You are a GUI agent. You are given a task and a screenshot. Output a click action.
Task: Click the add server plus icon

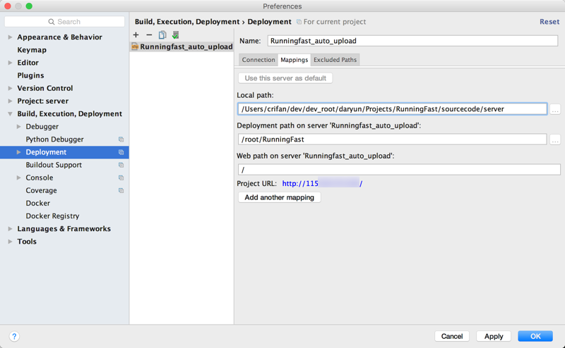click(136, 35)
